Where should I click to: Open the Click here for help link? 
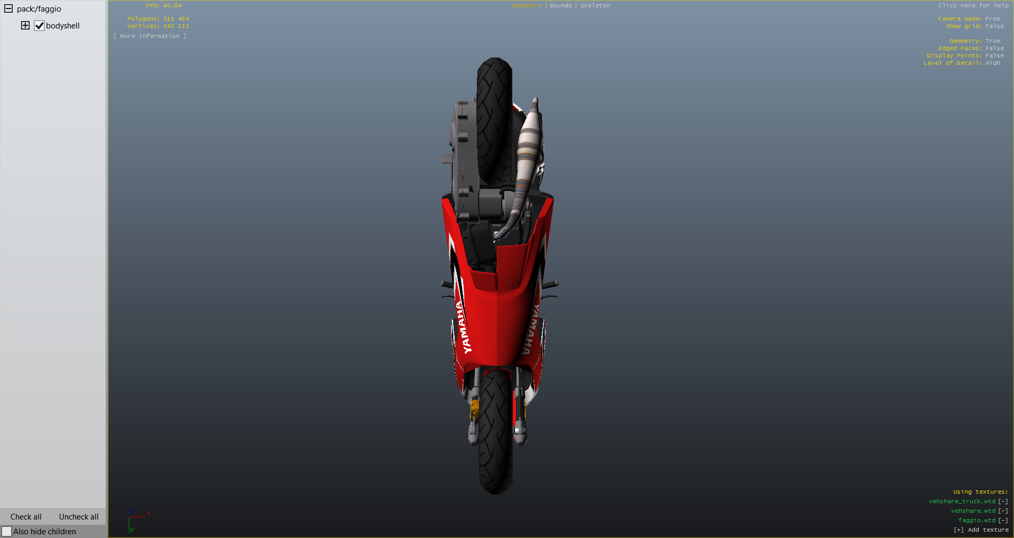pyautogui.click(x=973, y=6)
